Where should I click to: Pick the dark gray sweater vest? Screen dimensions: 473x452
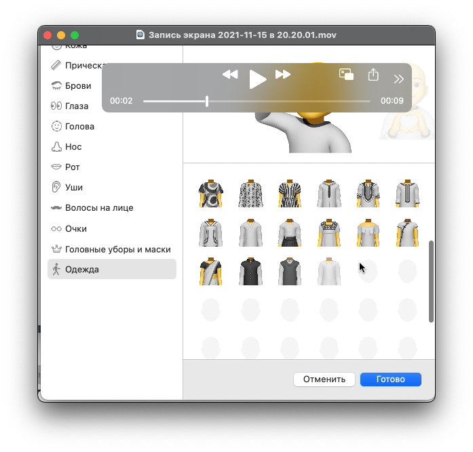pyautogui.click(x=290, y=271)
